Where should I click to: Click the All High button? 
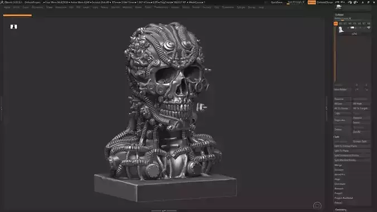coord(361,104)
